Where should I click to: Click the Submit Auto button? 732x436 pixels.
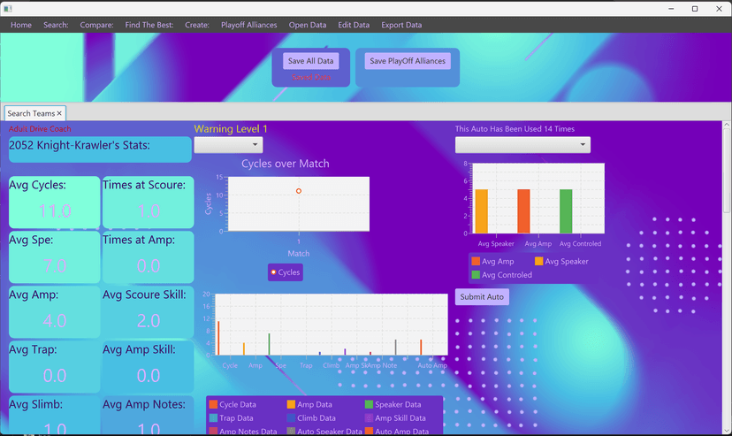tap(482, 297)
